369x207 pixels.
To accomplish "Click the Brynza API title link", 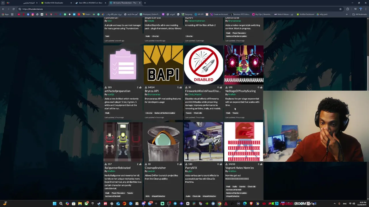I will [152, 91].
